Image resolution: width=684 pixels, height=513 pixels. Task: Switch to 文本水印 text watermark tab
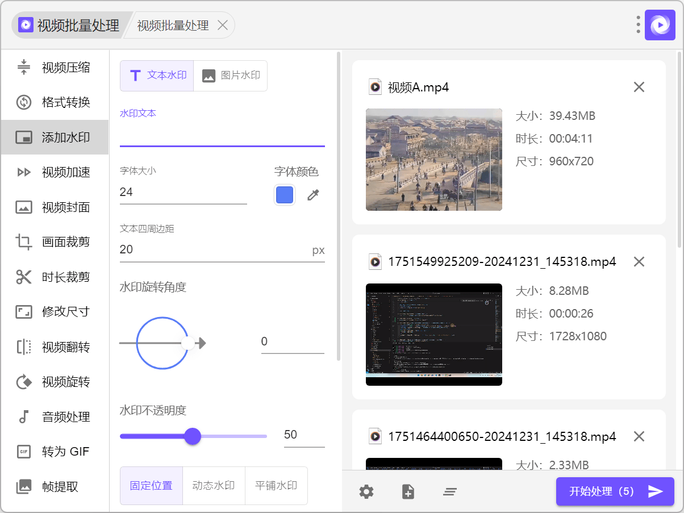[157, 76]
